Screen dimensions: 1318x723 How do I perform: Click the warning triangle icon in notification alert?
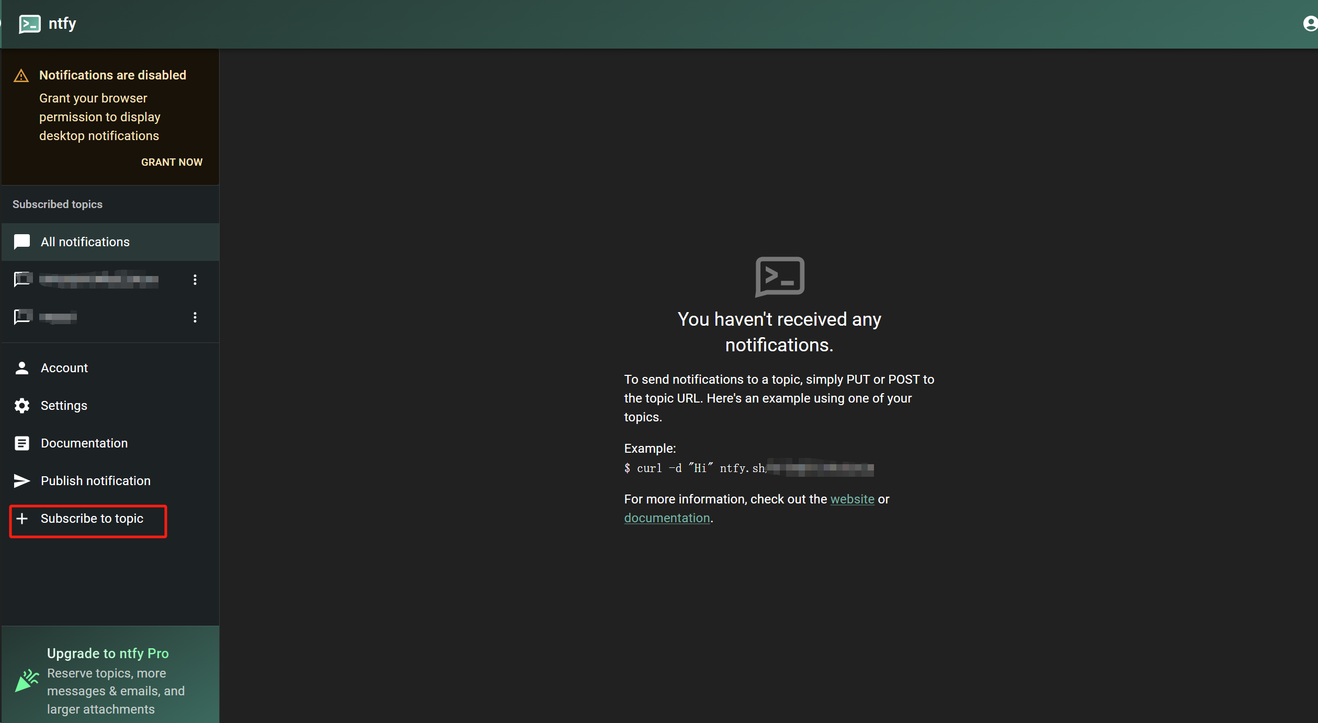point(21,76)
